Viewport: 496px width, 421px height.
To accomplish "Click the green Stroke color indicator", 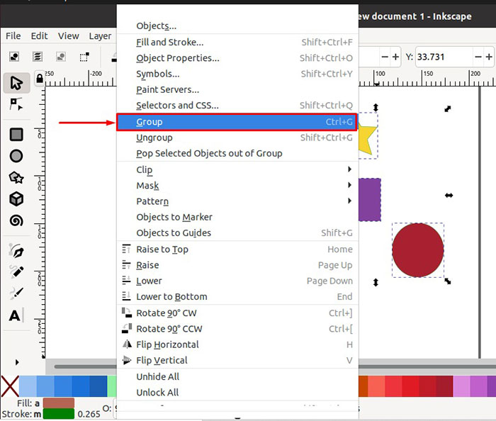I will click(x=58, y=415).
